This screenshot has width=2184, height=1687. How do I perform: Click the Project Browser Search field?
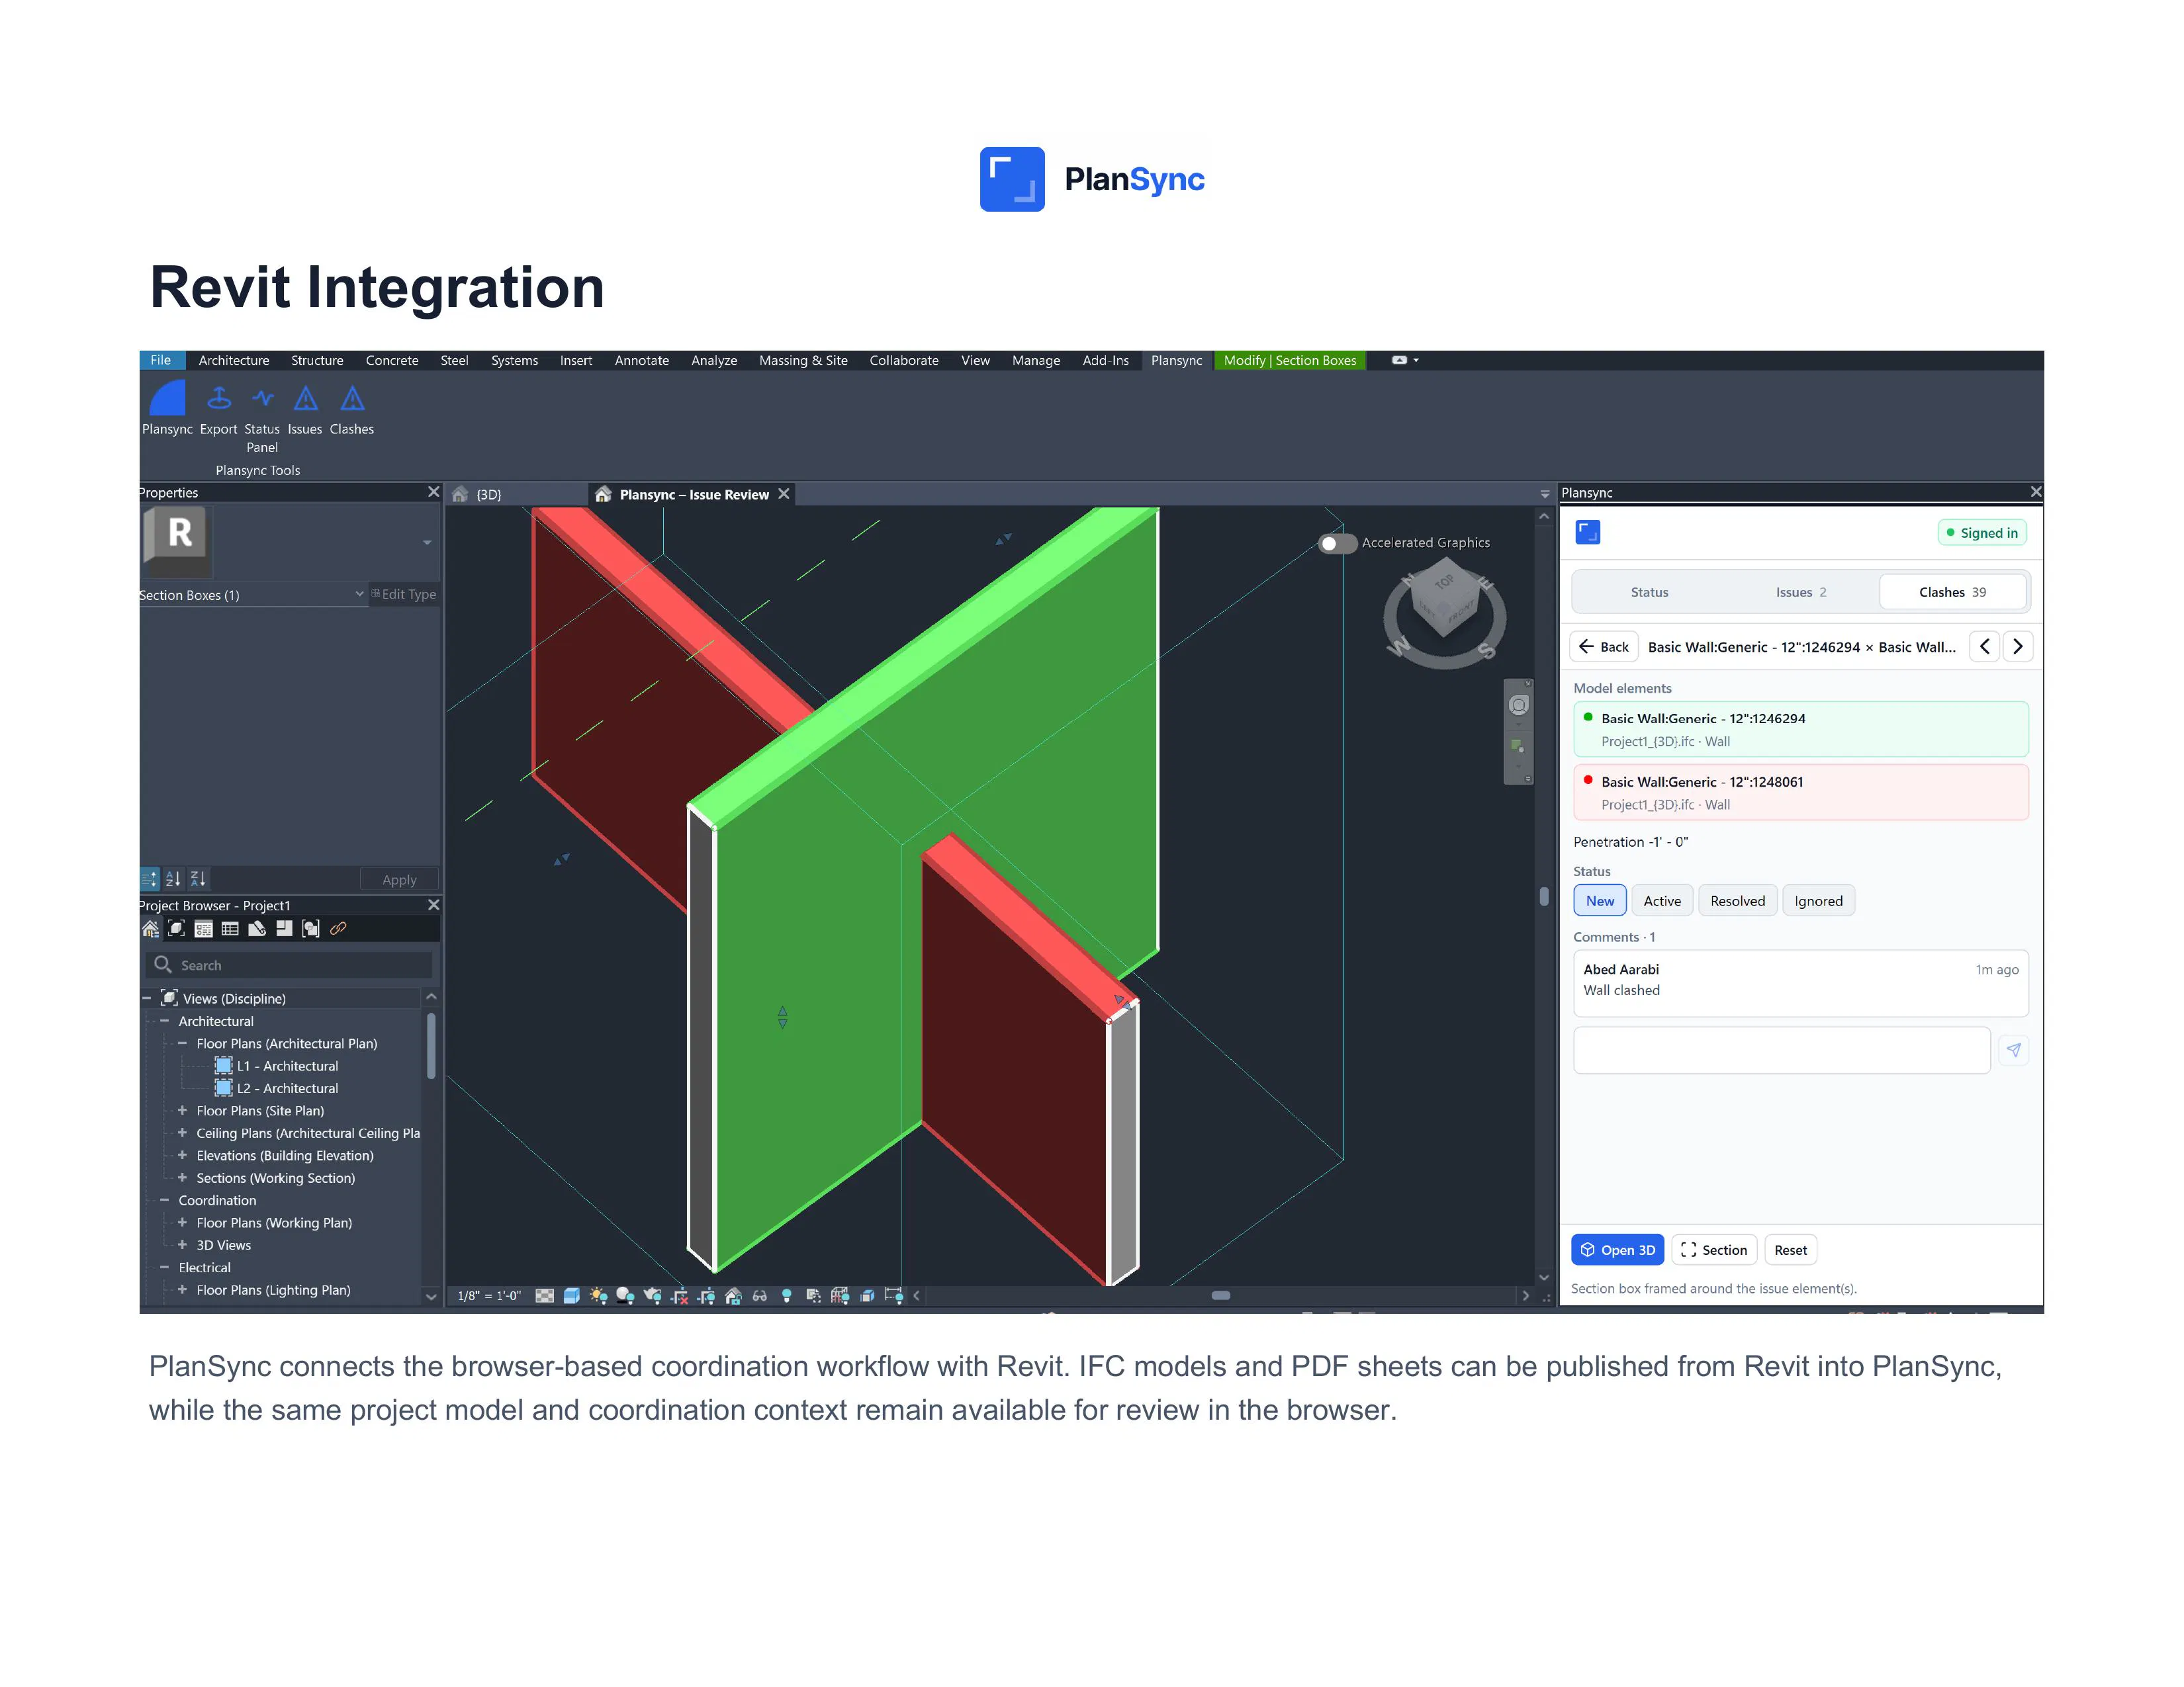click(x=289, y=965)
